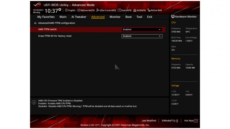Open the My Favorites tab
Screen dimensions: 230x129
pyautogui.click(x=46, y=17)
